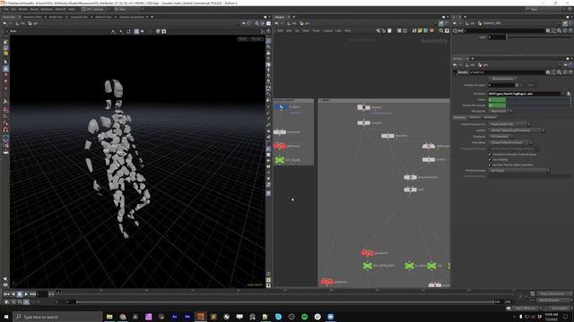
Task: Toggle Set Zero Time for Static Geometry checkbox
Action: [x=490, y=165]
